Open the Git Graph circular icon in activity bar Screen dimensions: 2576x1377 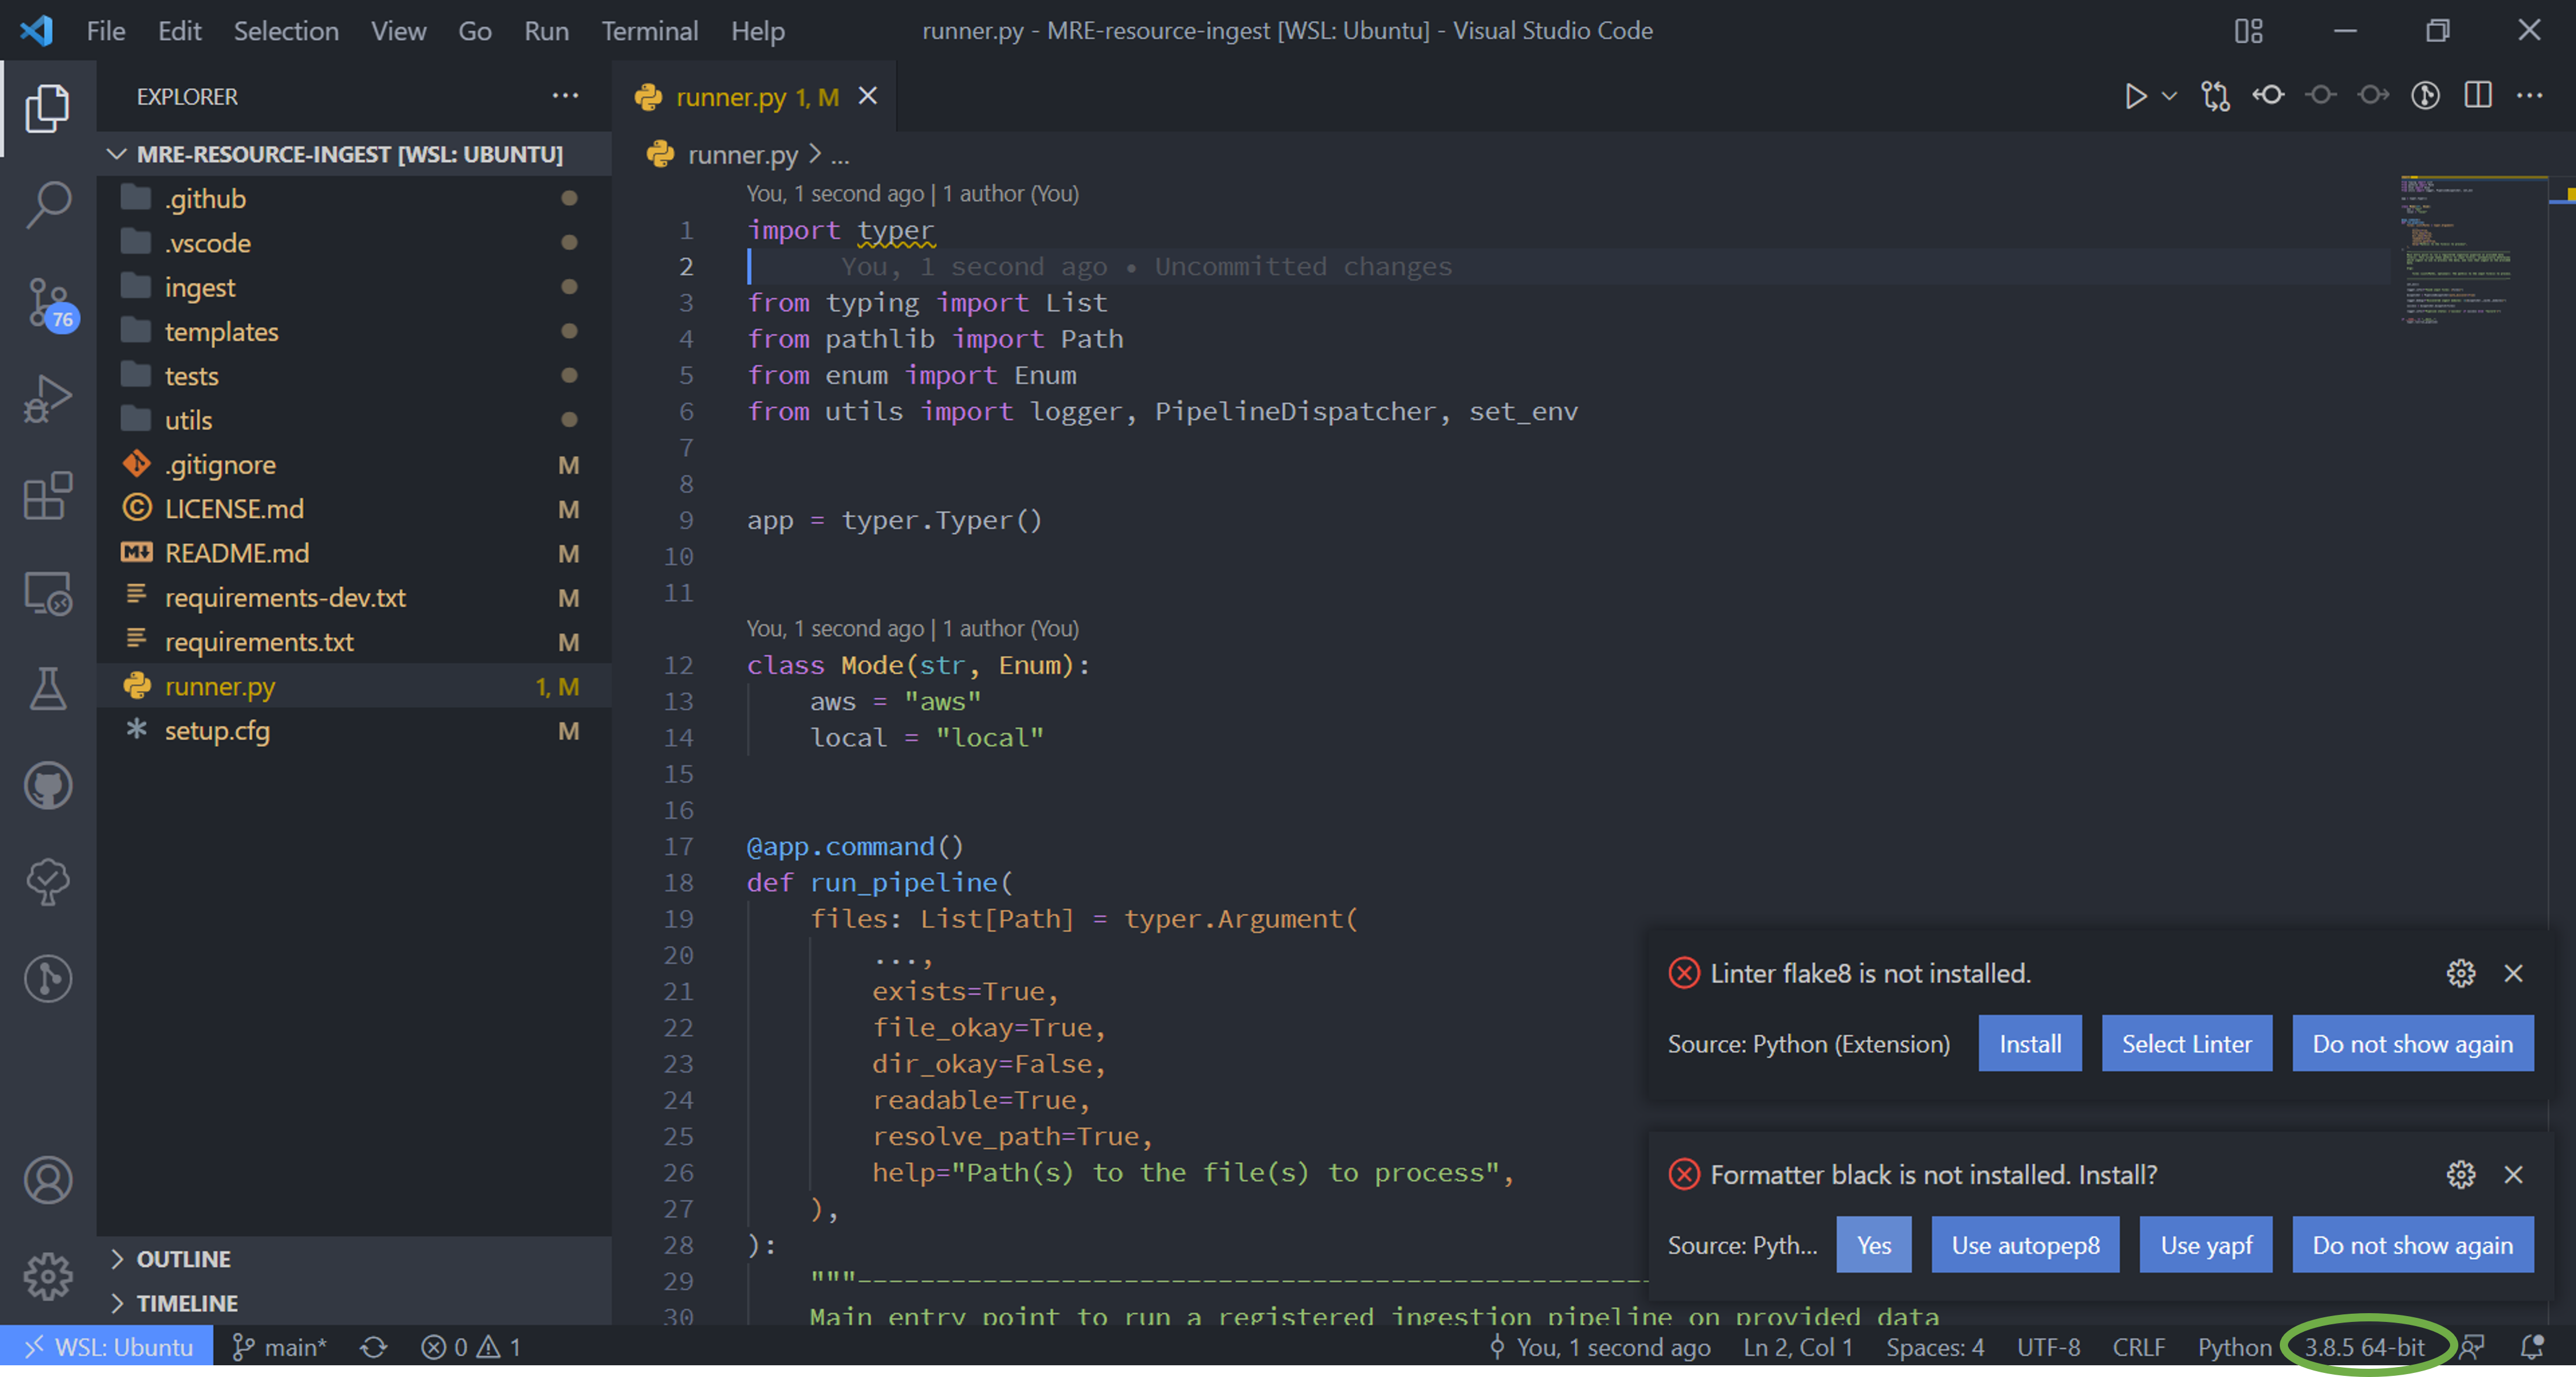[47, 979]
